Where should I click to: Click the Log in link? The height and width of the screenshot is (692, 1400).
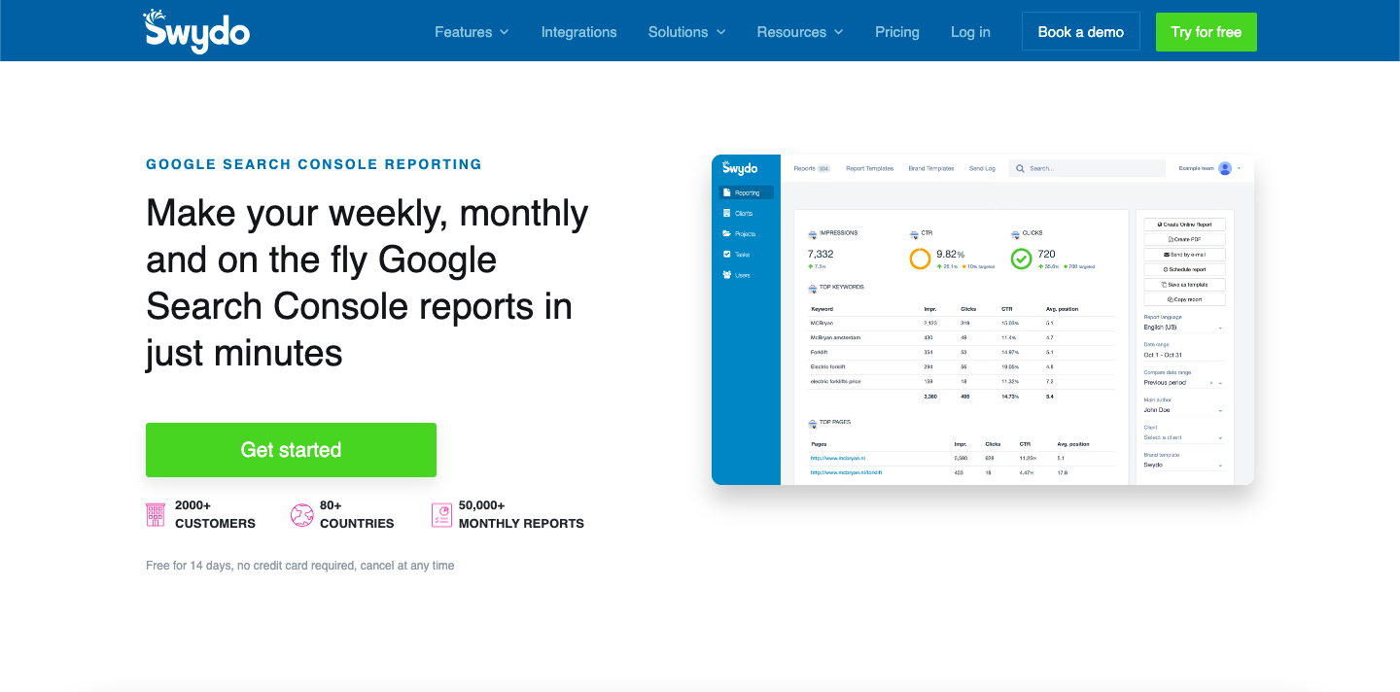970,32
